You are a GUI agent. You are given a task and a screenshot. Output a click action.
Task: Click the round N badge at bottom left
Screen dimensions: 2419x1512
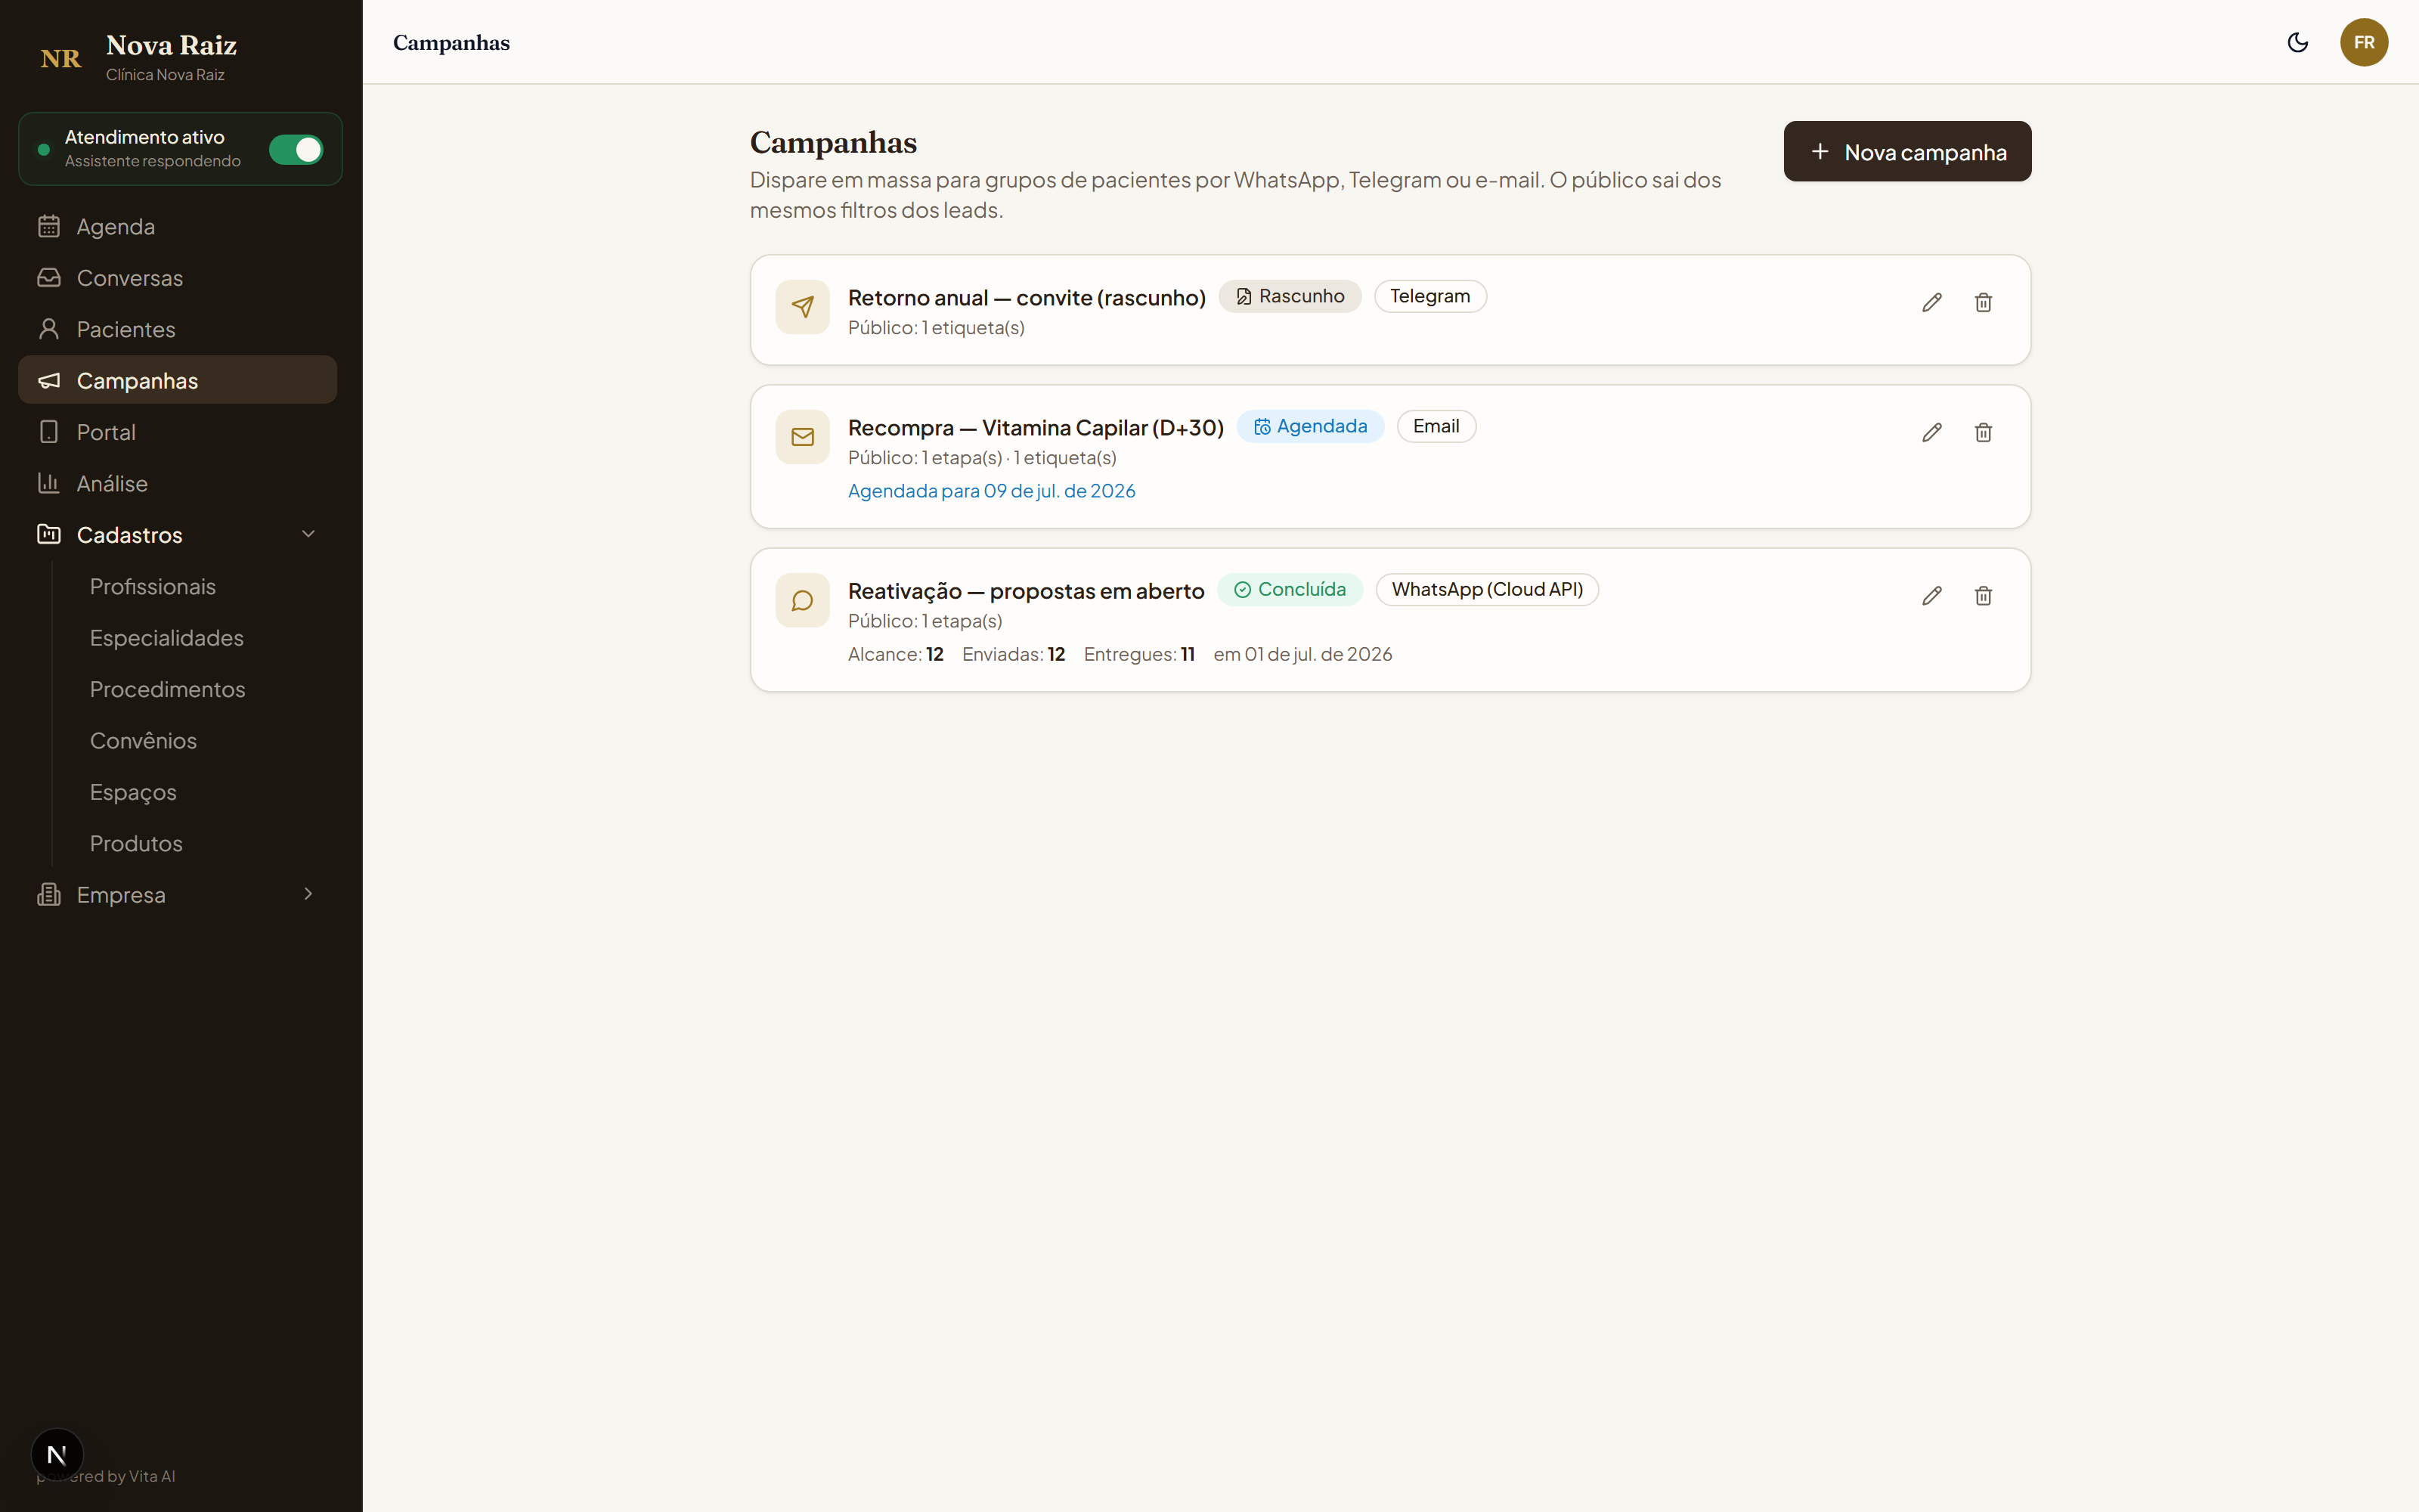(x=57, y=1454)
